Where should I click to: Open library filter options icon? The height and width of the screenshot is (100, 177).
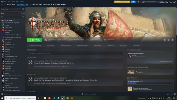coord(23,17)
